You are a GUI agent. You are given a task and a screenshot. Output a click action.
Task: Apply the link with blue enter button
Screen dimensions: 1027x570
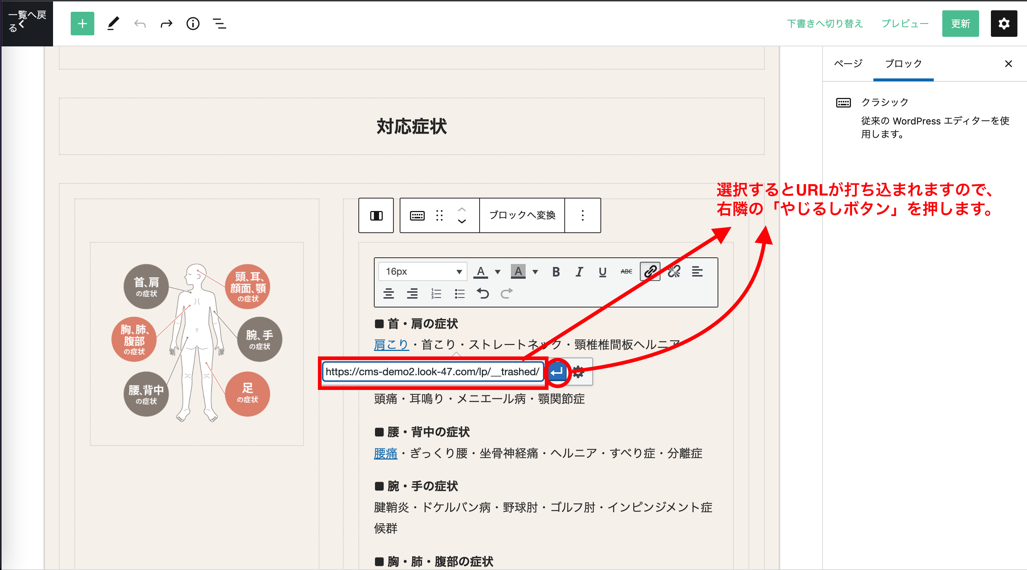click(x=557, y=372)
